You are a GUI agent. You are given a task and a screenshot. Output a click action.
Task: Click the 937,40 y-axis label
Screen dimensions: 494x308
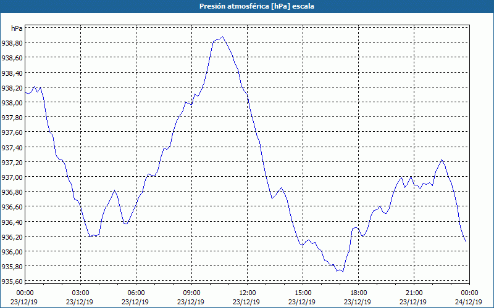12,148
